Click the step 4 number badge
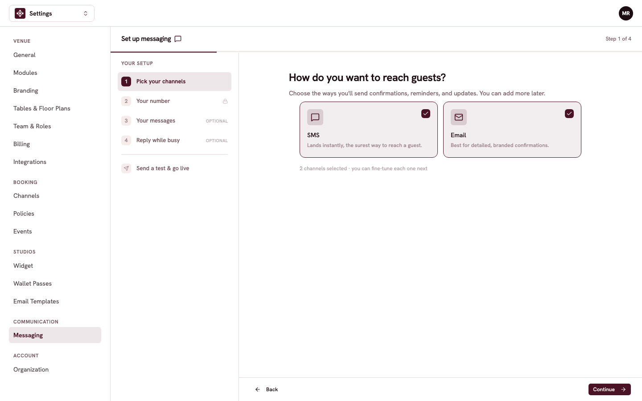The image size is (642, 401). tap(126, 140)
